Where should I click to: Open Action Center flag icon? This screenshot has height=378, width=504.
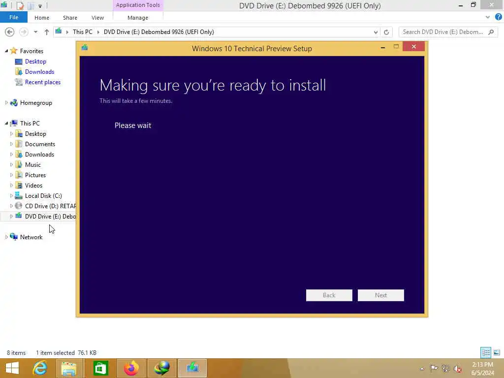pos(434,368)
